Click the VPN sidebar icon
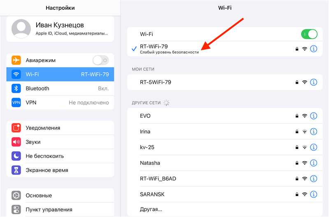This screenshot has height=217, width=329. (16, 103)
